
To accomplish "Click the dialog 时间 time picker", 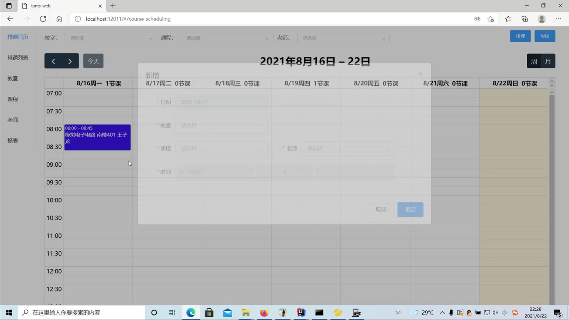I will (x=215, y=172).
